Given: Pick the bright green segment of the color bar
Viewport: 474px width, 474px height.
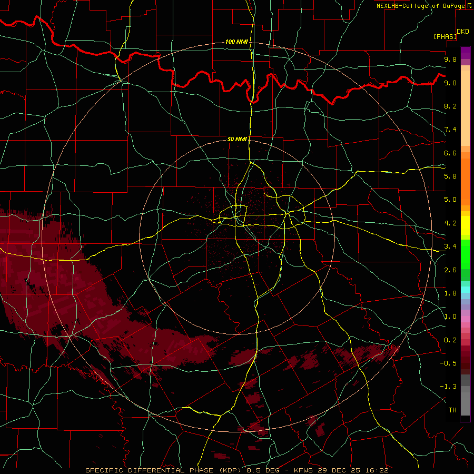Looking at the screenshot, I should 465,254.
